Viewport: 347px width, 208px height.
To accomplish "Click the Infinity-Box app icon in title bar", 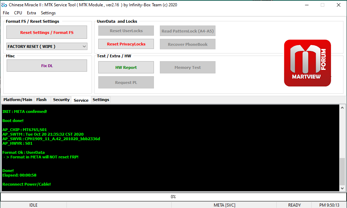I will tap(4, 5).
